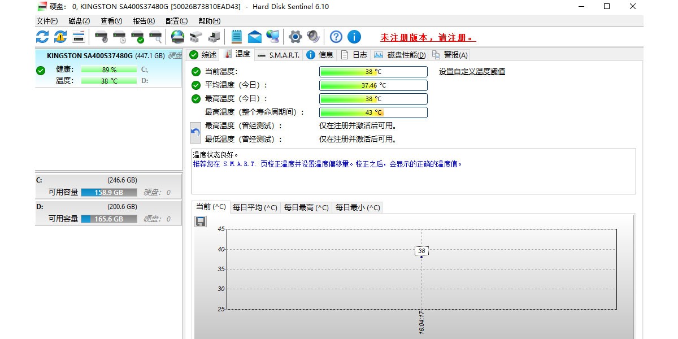
Task: Click the average temperature 37.46 °C bar
Action: [x=373, y=85]
